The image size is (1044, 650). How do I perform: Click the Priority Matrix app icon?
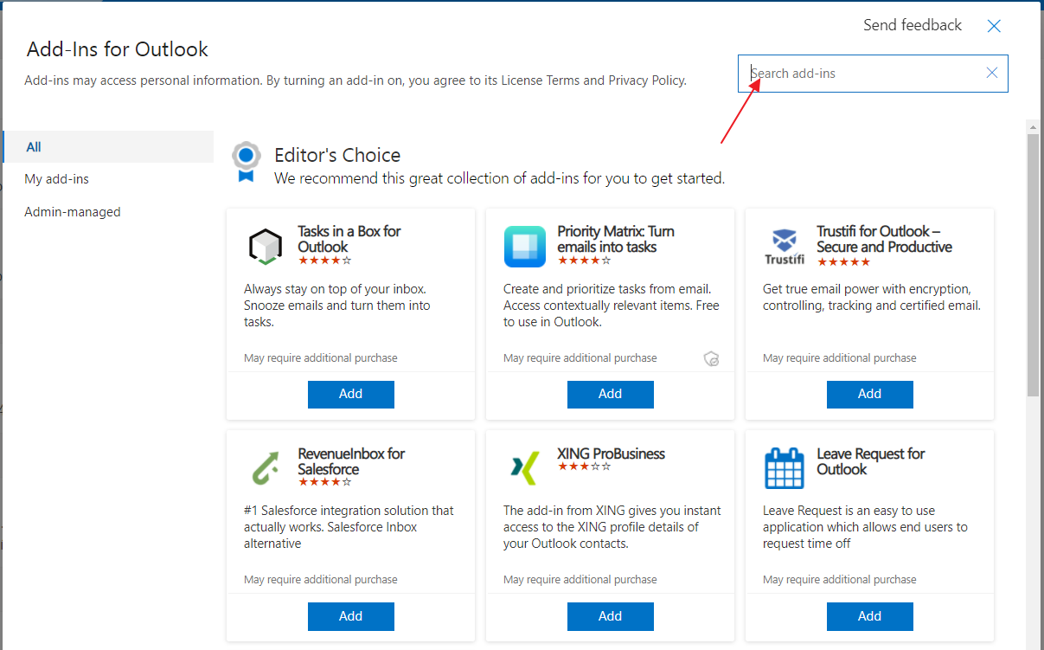click(x=525, y=247)
